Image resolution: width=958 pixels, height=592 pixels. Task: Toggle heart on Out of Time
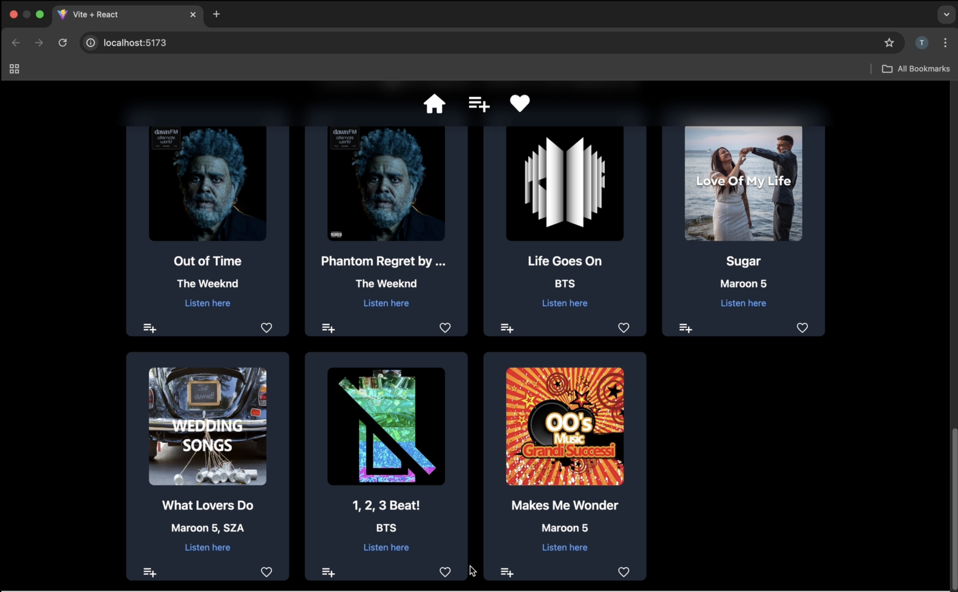(266, 327)
